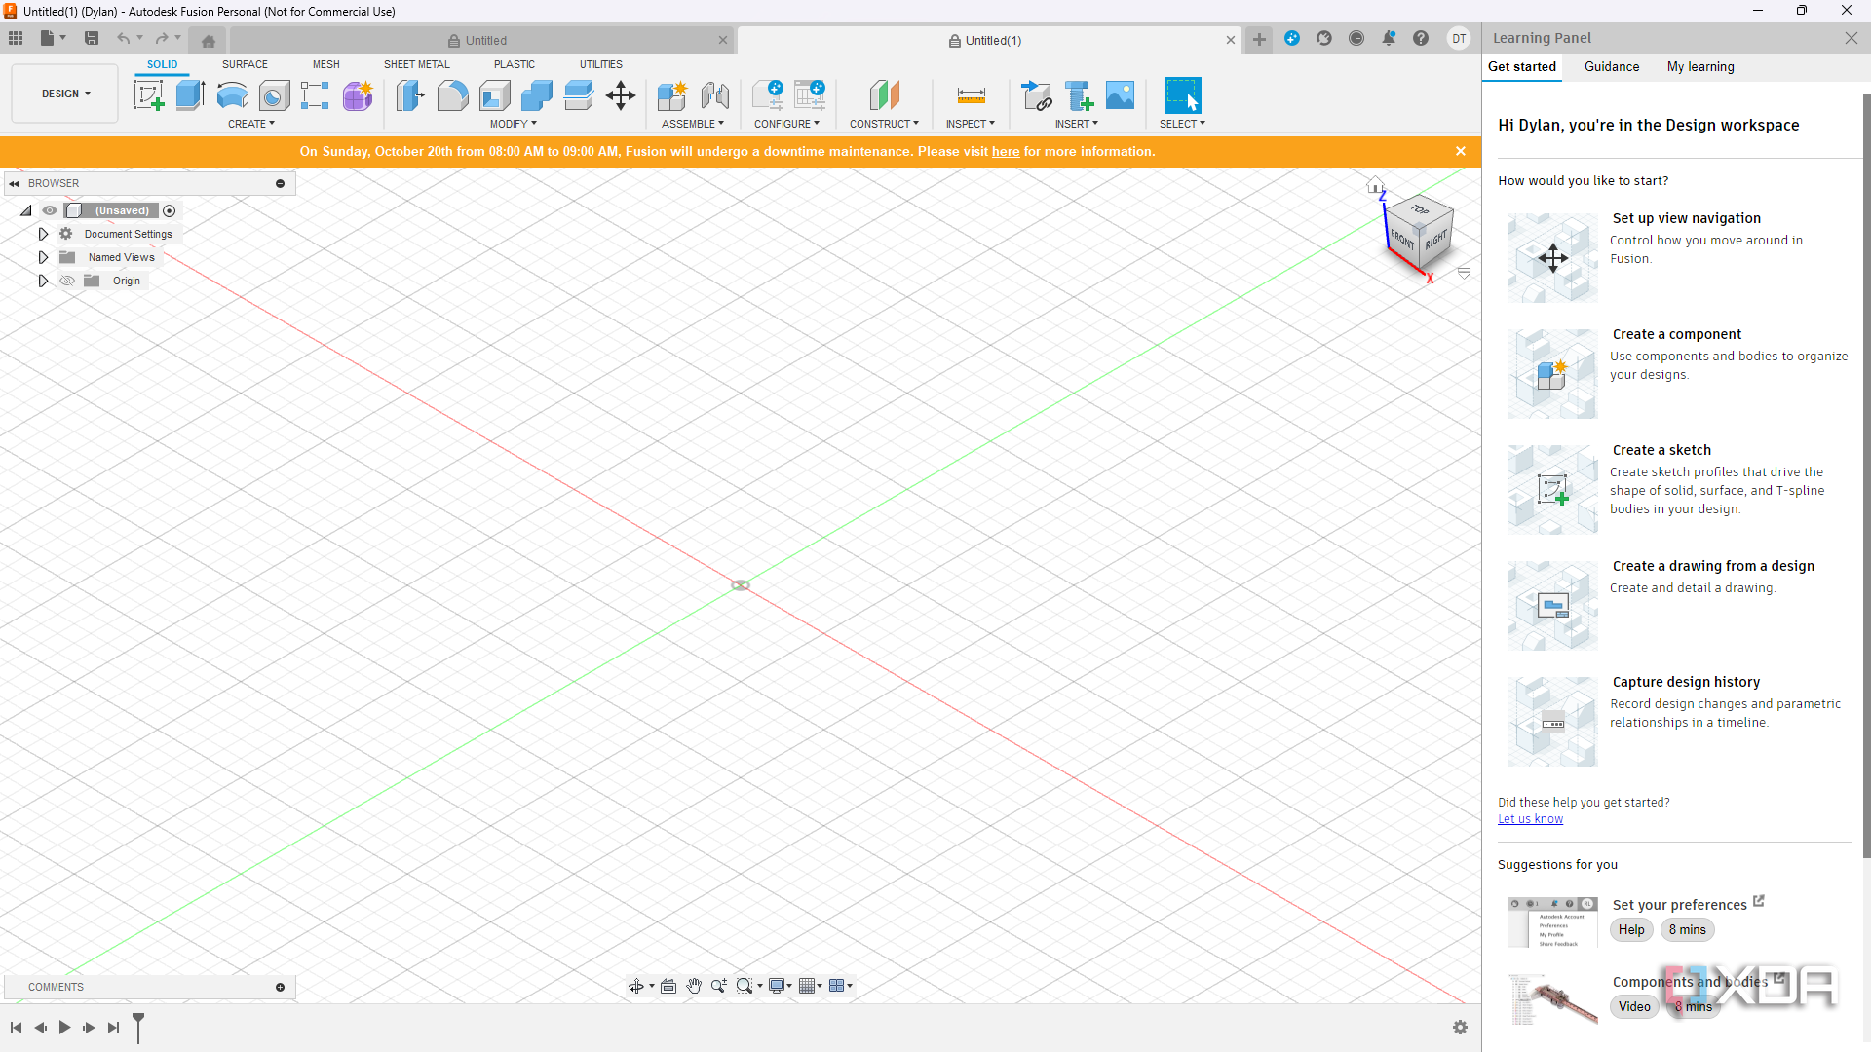This screenshot has width=1871, height=1052.
Task: Click the Measure tool icon
Action: [x=972, y=95]
